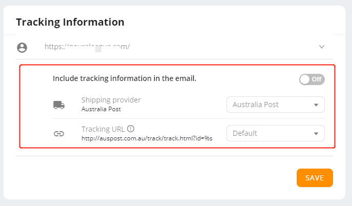Viewport: 352px width, 206px height.
Task: Enable tracking information in email toggle
Action: pos(312,79)
